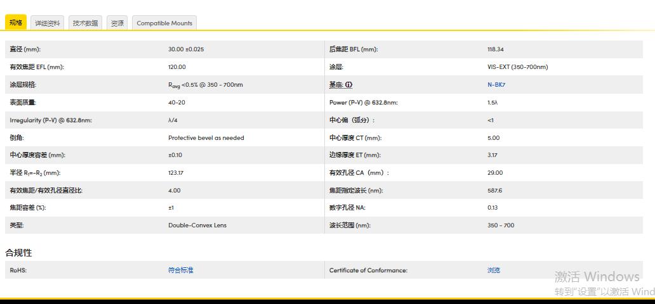Open the Compatible Mounts tab
The height and width of the screenshot is (304, 655).
(164, 23)
